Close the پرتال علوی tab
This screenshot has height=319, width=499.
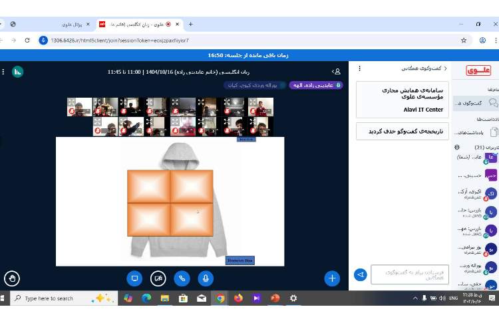[x=88, y=24]
